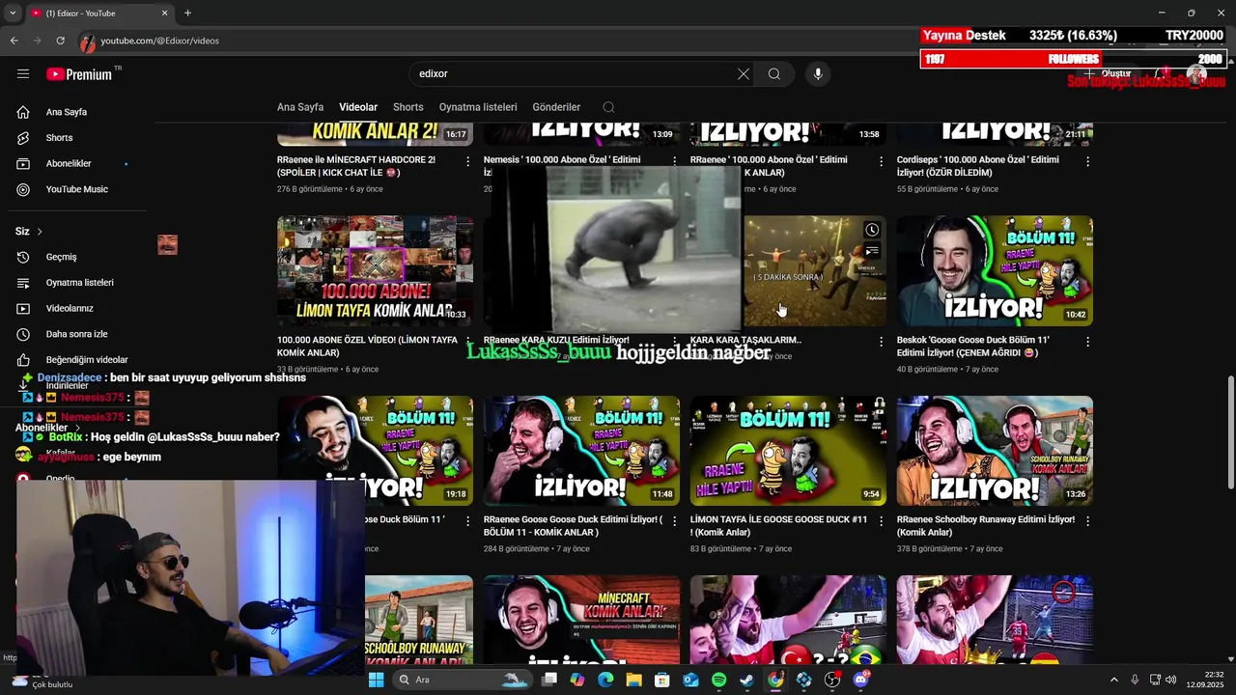The image size is (1236, 695).
Task: Switch to the Ana Sayfa channel tab
Action: (300, 107)
